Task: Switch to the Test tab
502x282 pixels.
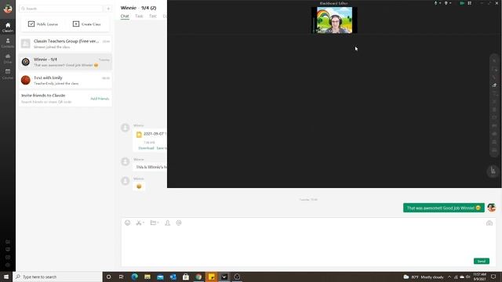Action: [x=153, y=16]
